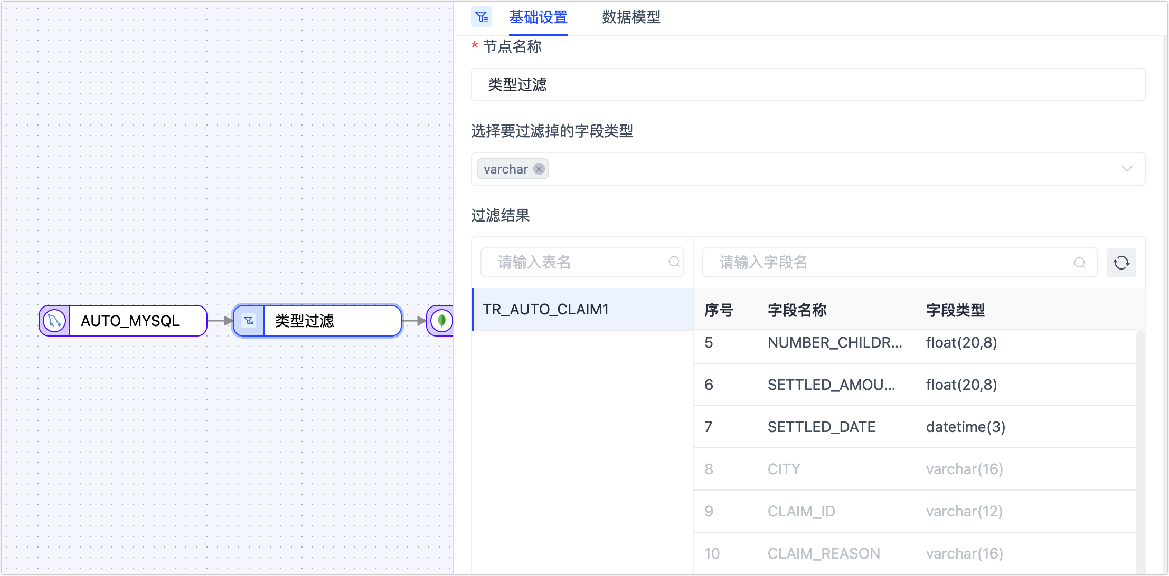Click the filter icon on the 类型过滤 node

(x=248, y=320)
